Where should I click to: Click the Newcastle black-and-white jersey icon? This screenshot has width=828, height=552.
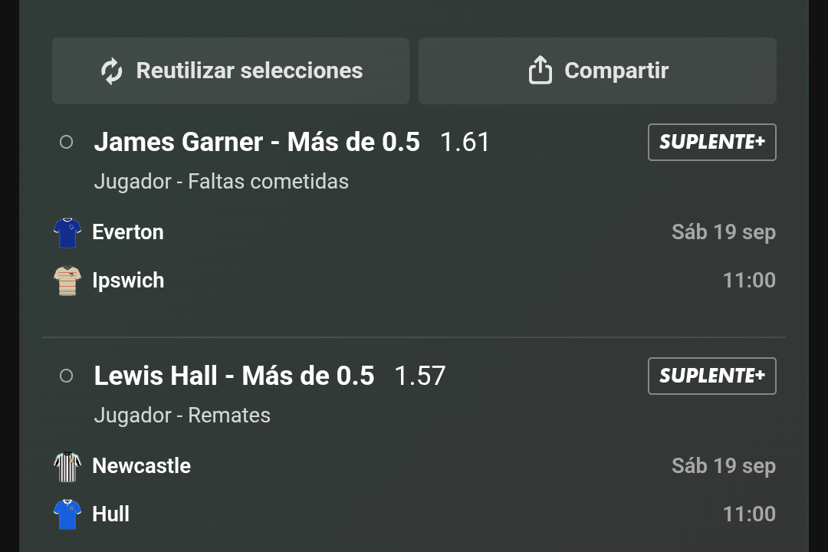click(x=67, y=467)
